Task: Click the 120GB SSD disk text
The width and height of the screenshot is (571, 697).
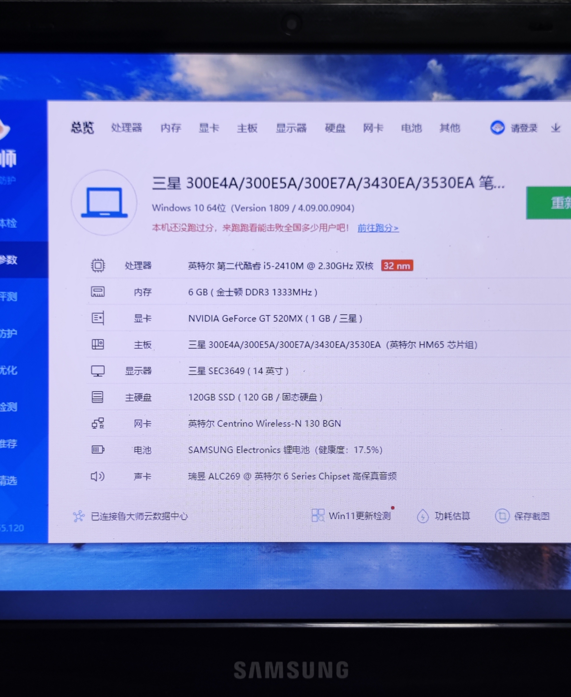Action: coord(255,397)
